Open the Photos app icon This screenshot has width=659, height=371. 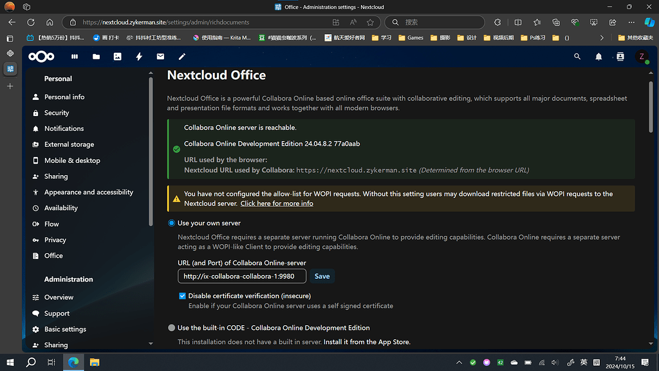click(117, 57)
